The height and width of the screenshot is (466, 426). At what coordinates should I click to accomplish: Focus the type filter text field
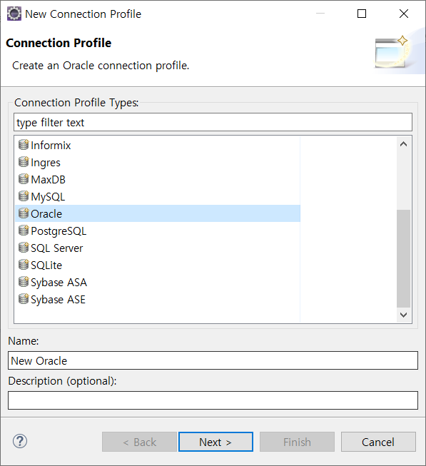point(213,122)
